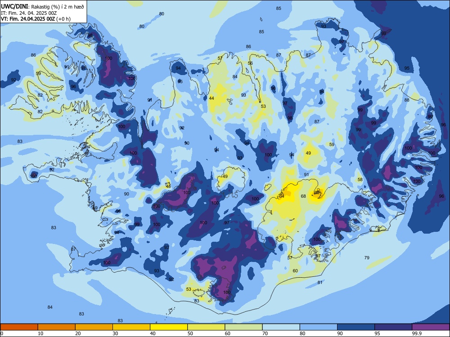This screenshot has width=450, height=337.
Task: Choose the dark indigo 95–99.9 legend swatch
Action: pyautogui.click(x=393, y=327)
